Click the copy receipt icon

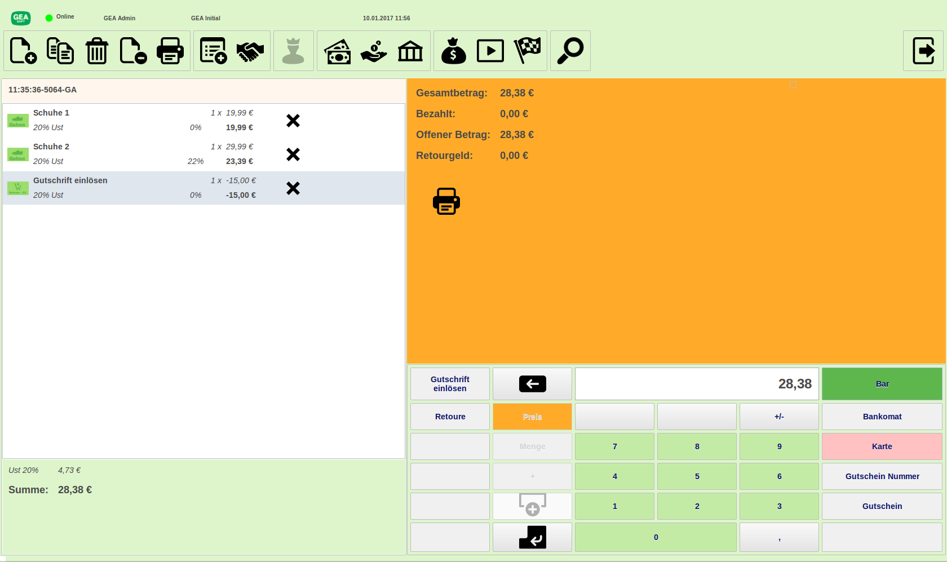click(60, 51)
